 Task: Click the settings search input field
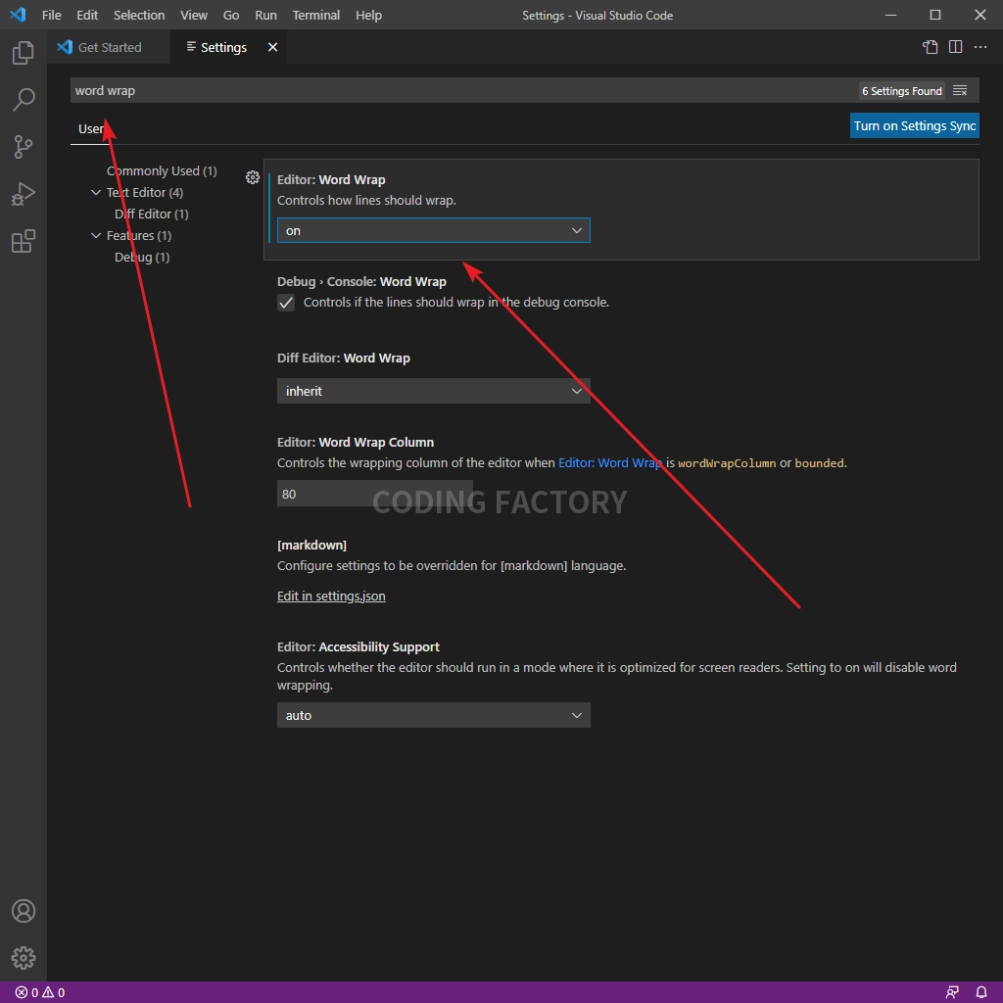coord(463,90)
